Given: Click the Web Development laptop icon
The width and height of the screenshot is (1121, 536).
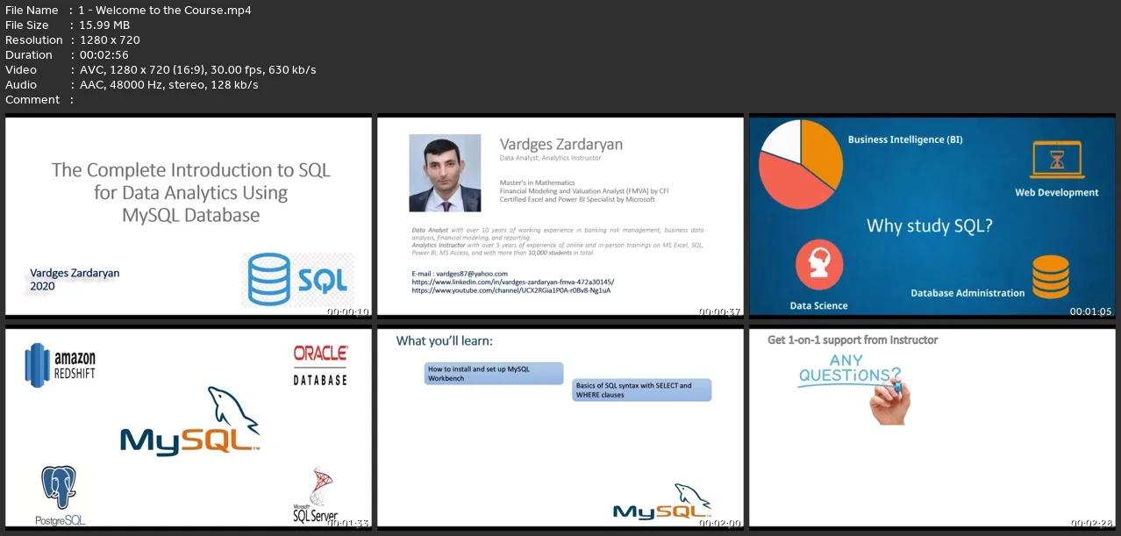Looking at the screenshot, I should 1057,161.
